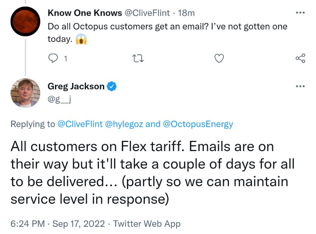Viewport: 316px width, 234px height.
Task: Open more options for CliveFlint's tweet
Action: [x=300, y=13]
